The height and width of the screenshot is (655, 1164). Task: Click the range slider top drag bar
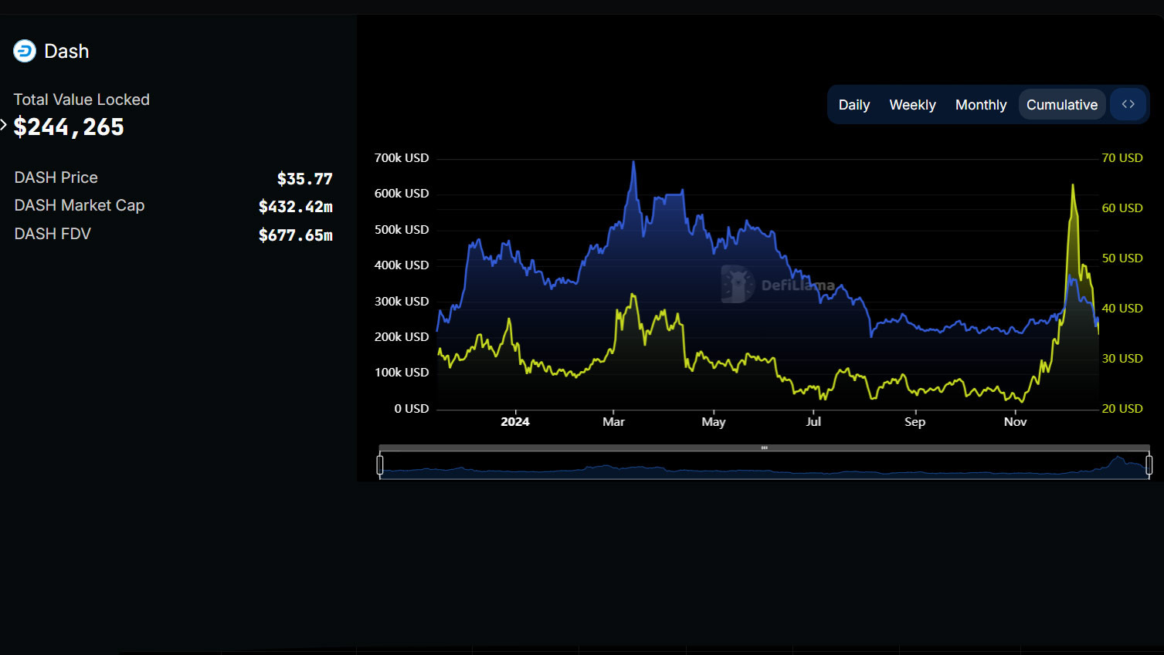click(x=765, y=447)
